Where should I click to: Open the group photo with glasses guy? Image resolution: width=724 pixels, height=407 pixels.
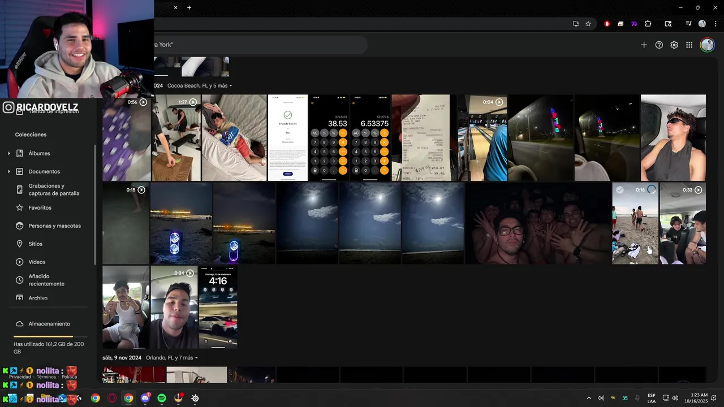[x=538, y=223]
